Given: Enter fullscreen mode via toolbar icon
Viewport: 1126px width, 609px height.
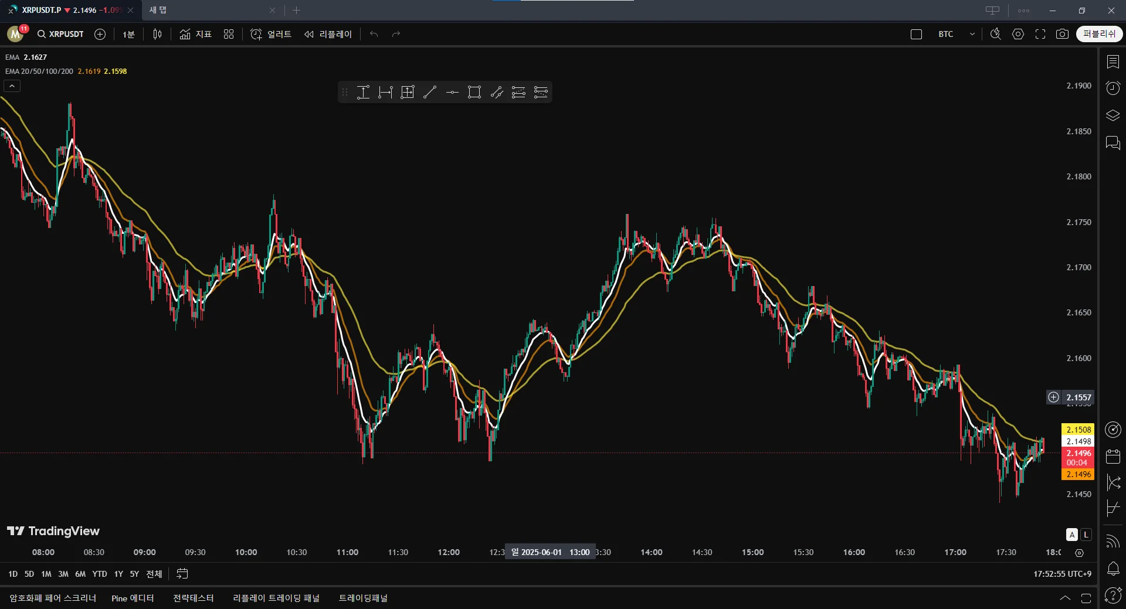Looking at the screenshot, I should click(1040, 34).
